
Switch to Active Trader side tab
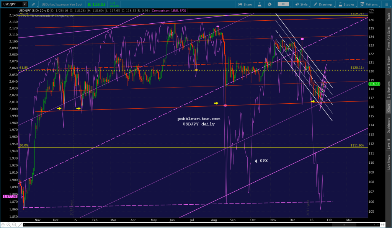389,66
